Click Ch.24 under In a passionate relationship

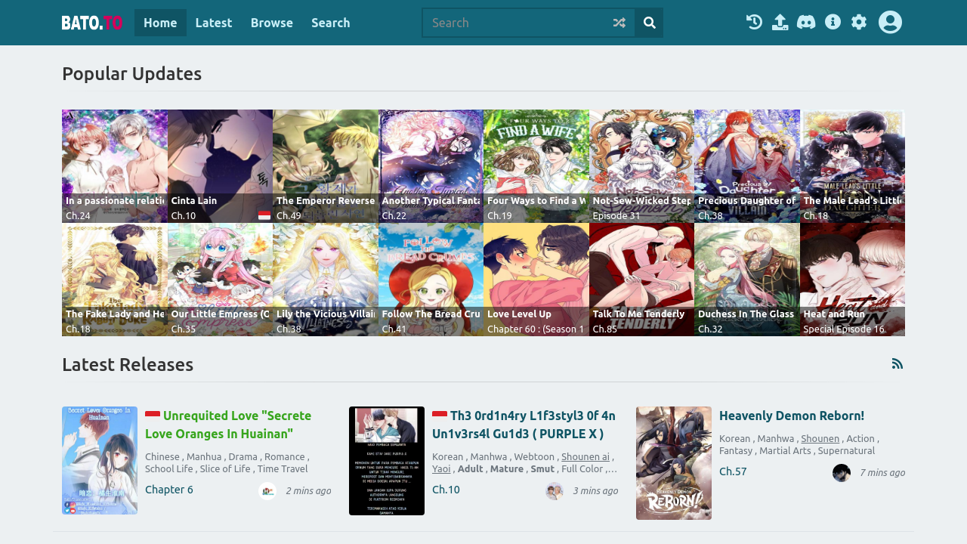click(78, 215)
